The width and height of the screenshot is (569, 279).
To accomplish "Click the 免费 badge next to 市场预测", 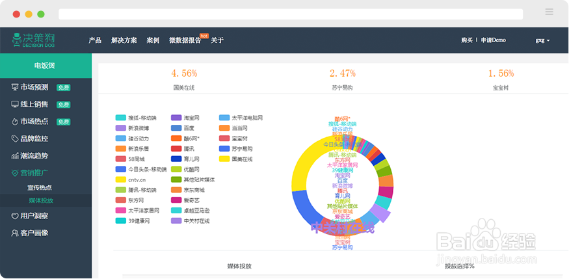I will (64, 87).
